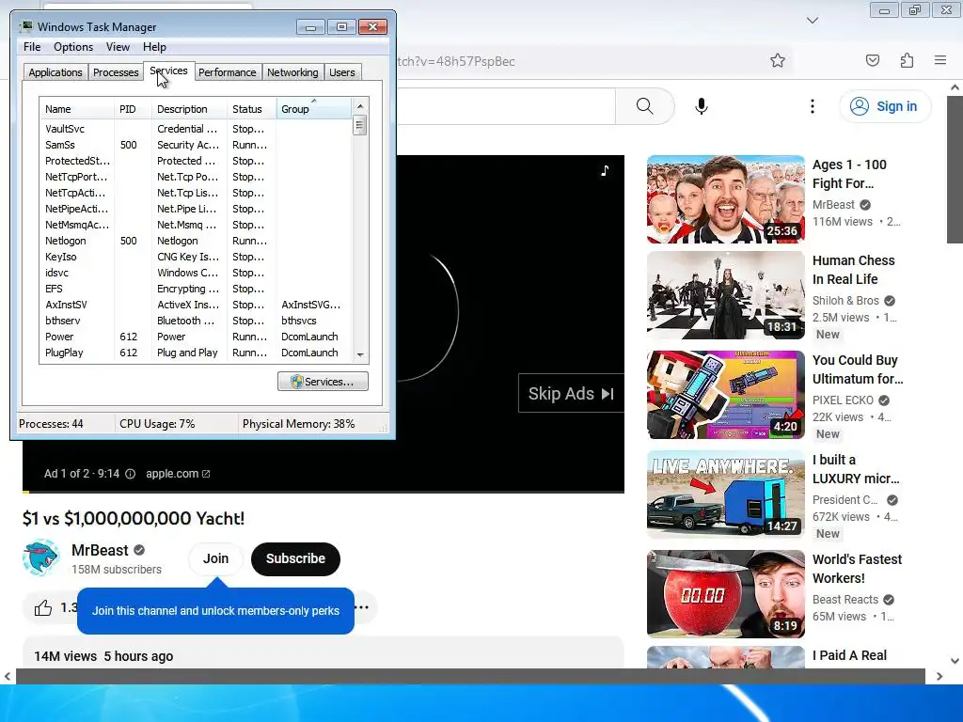Click Skip Ads on the video

click(x=571, y=393)
